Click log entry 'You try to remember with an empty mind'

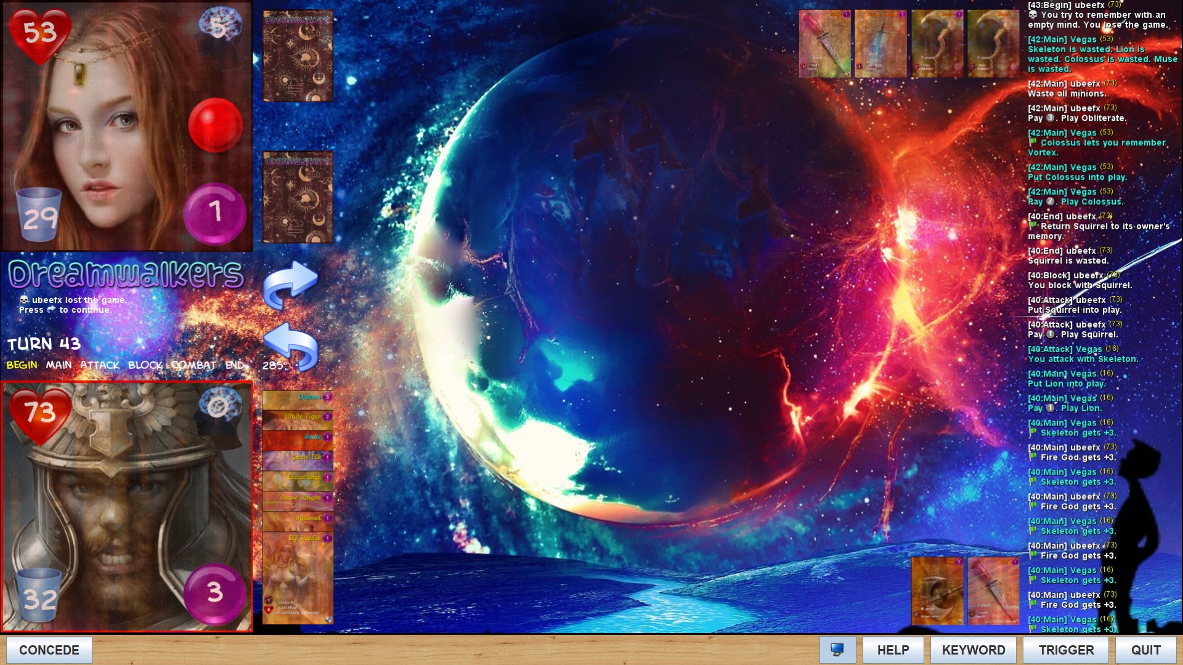[x=1097, y=20]
